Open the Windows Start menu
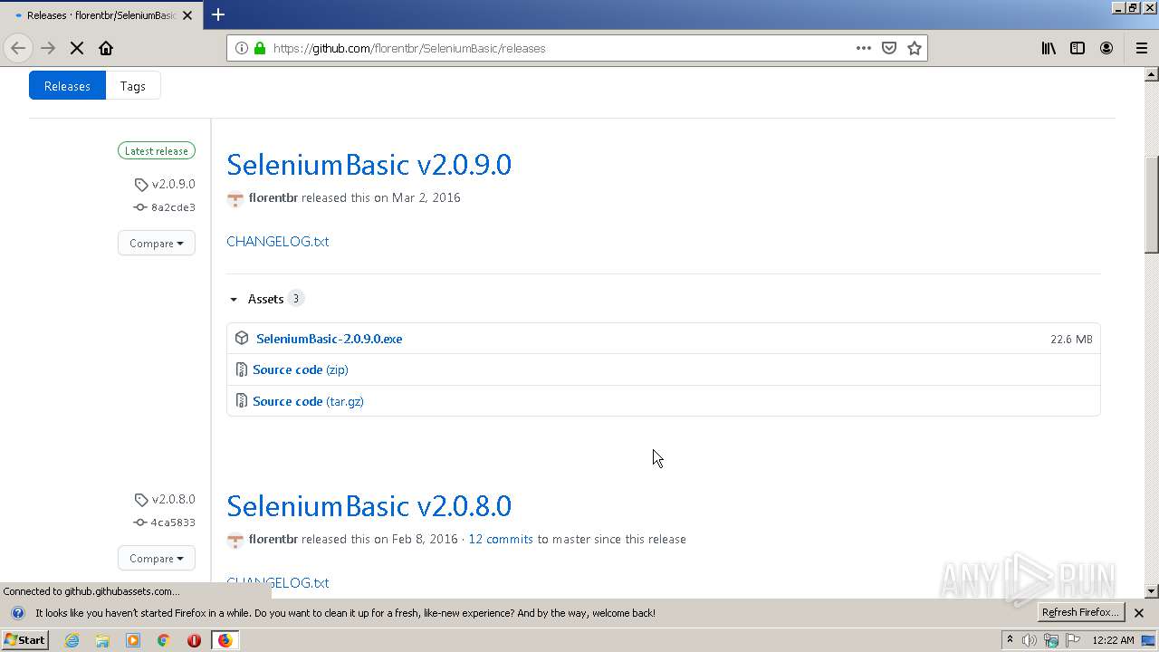This screenshot has height=652, width=1159. [x=25, y=640]
